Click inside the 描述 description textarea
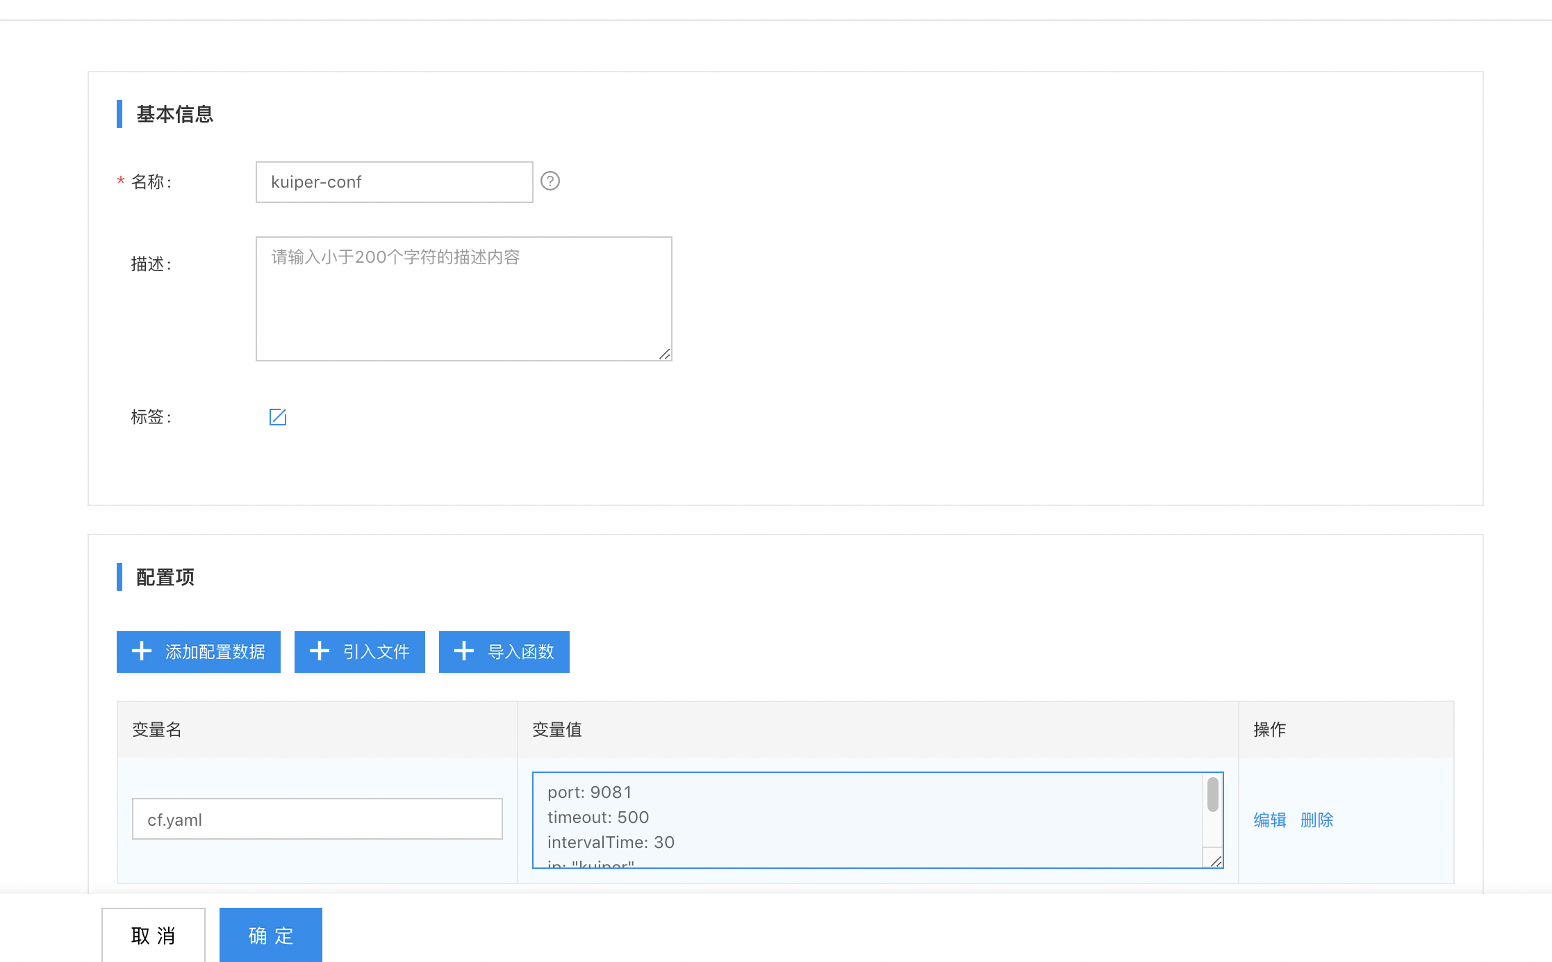Viewport: 1552px width, 962px height. (464, 299)
